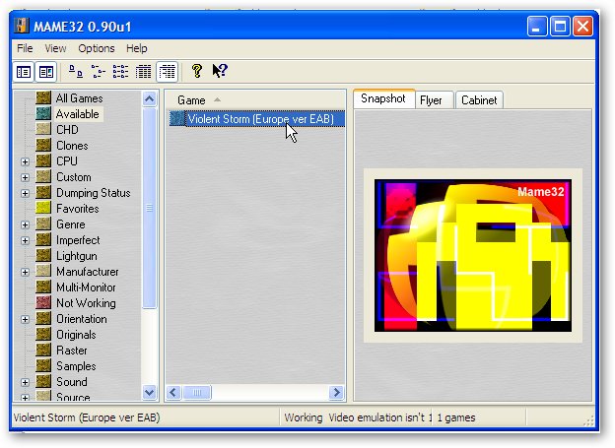Click the folder tree vertical scrollbar thumb
Screen dimensions: 615x448
(x=150, y=208)
